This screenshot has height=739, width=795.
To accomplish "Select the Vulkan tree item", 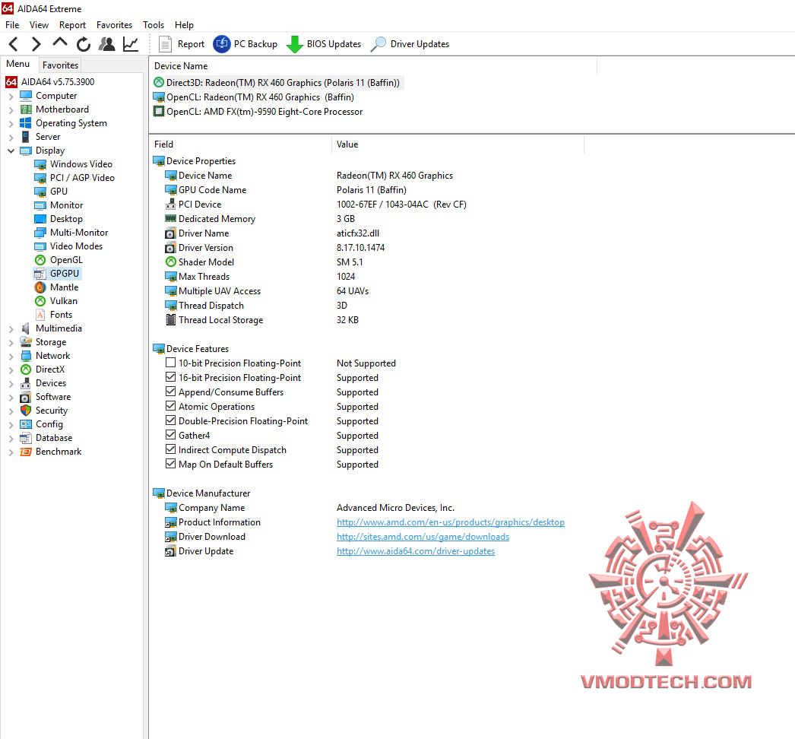I will click(55, 301).
